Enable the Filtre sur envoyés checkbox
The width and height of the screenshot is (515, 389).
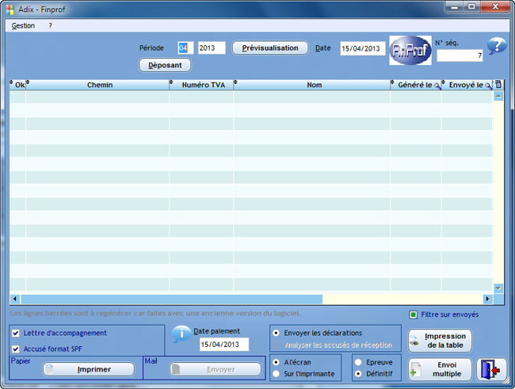click(413, 315)
